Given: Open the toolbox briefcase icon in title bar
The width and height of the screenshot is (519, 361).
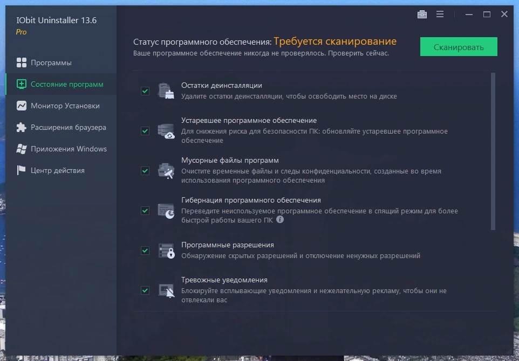Looking at the screenshot, I should click(x=422, y=14).
